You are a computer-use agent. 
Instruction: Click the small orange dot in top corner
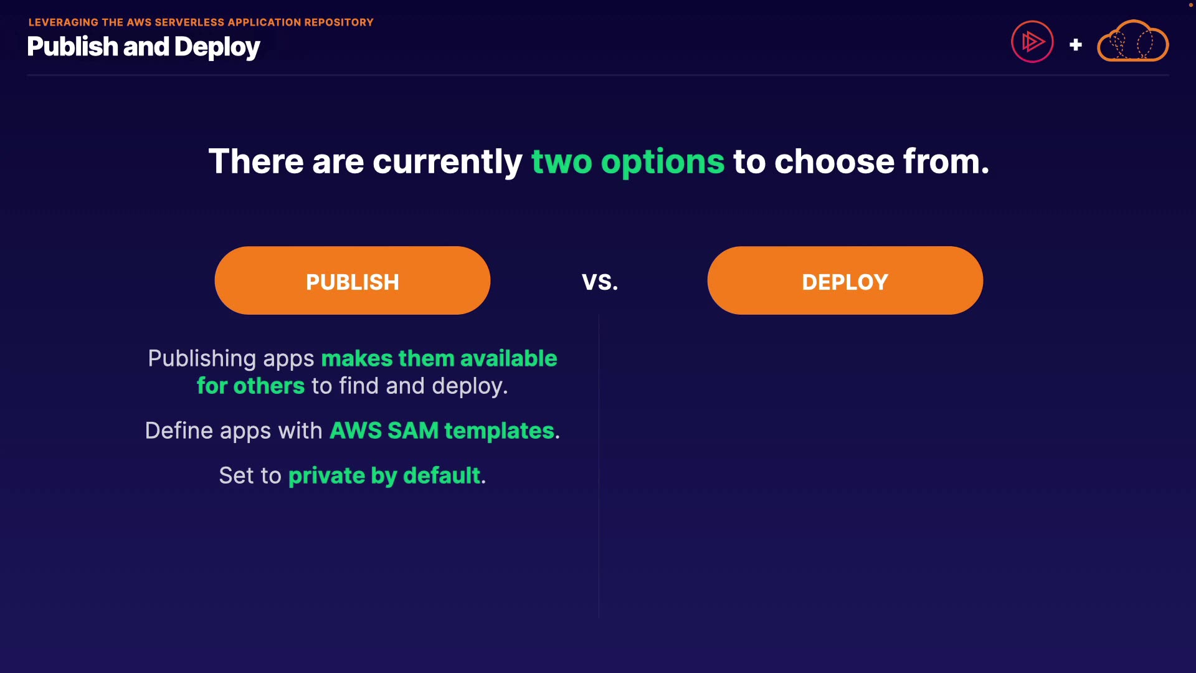coord(1190,5)
